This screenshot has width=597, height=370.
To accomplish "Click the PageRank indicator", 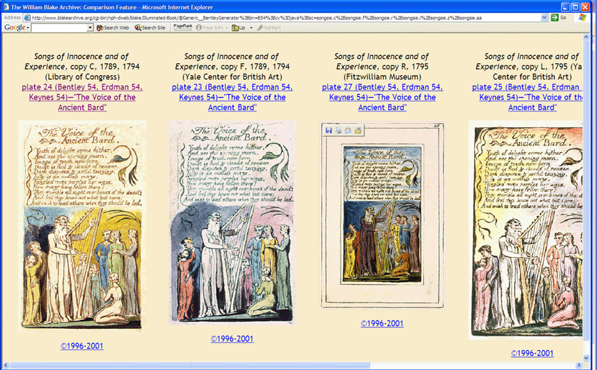I will pyautogui.click(x=183, y=27).
